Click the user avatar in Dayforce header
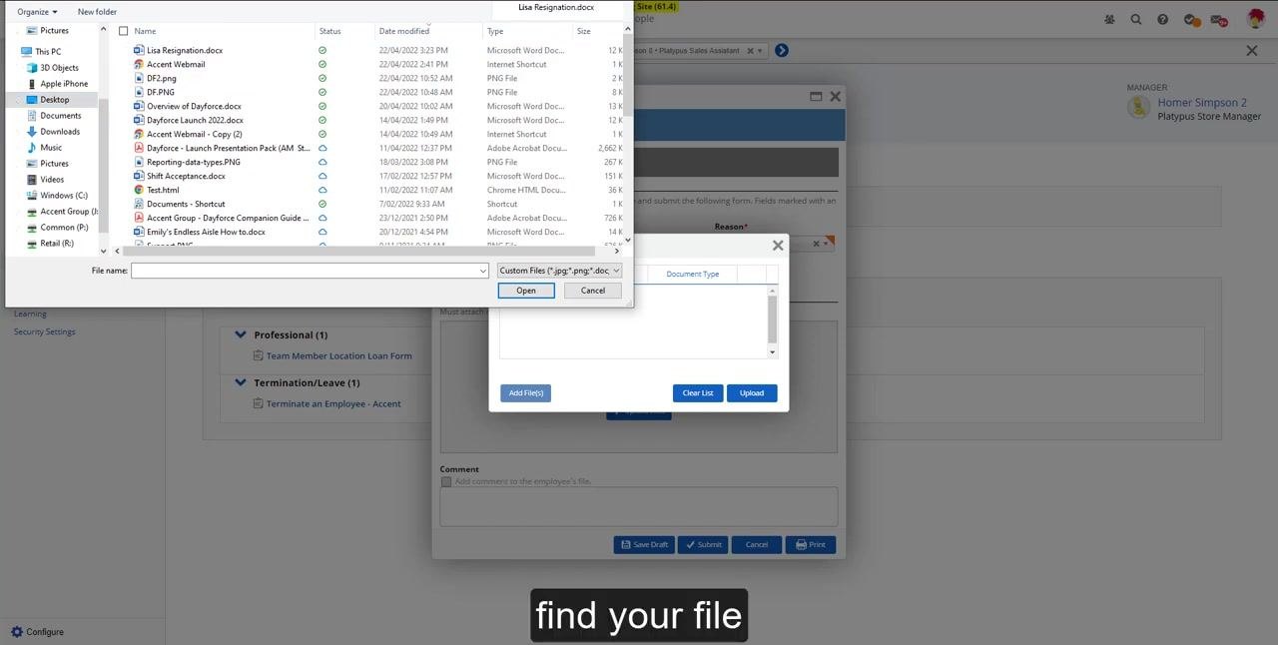Viewport: 1278px width, 645px height. point(1256,19)
